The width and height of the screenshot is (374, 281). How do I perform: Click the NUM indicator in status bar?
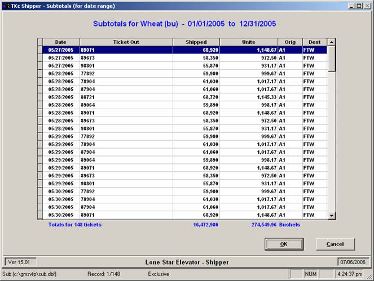[311, 274]
